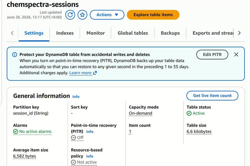Click the 6.6 kilobytes table size

(x=199, y=131)
